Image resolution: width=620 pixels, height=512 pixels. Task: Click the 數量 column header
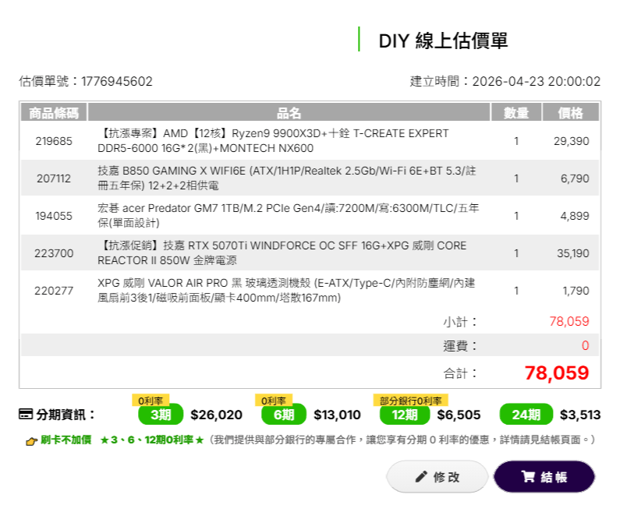(x=516, y=112)
